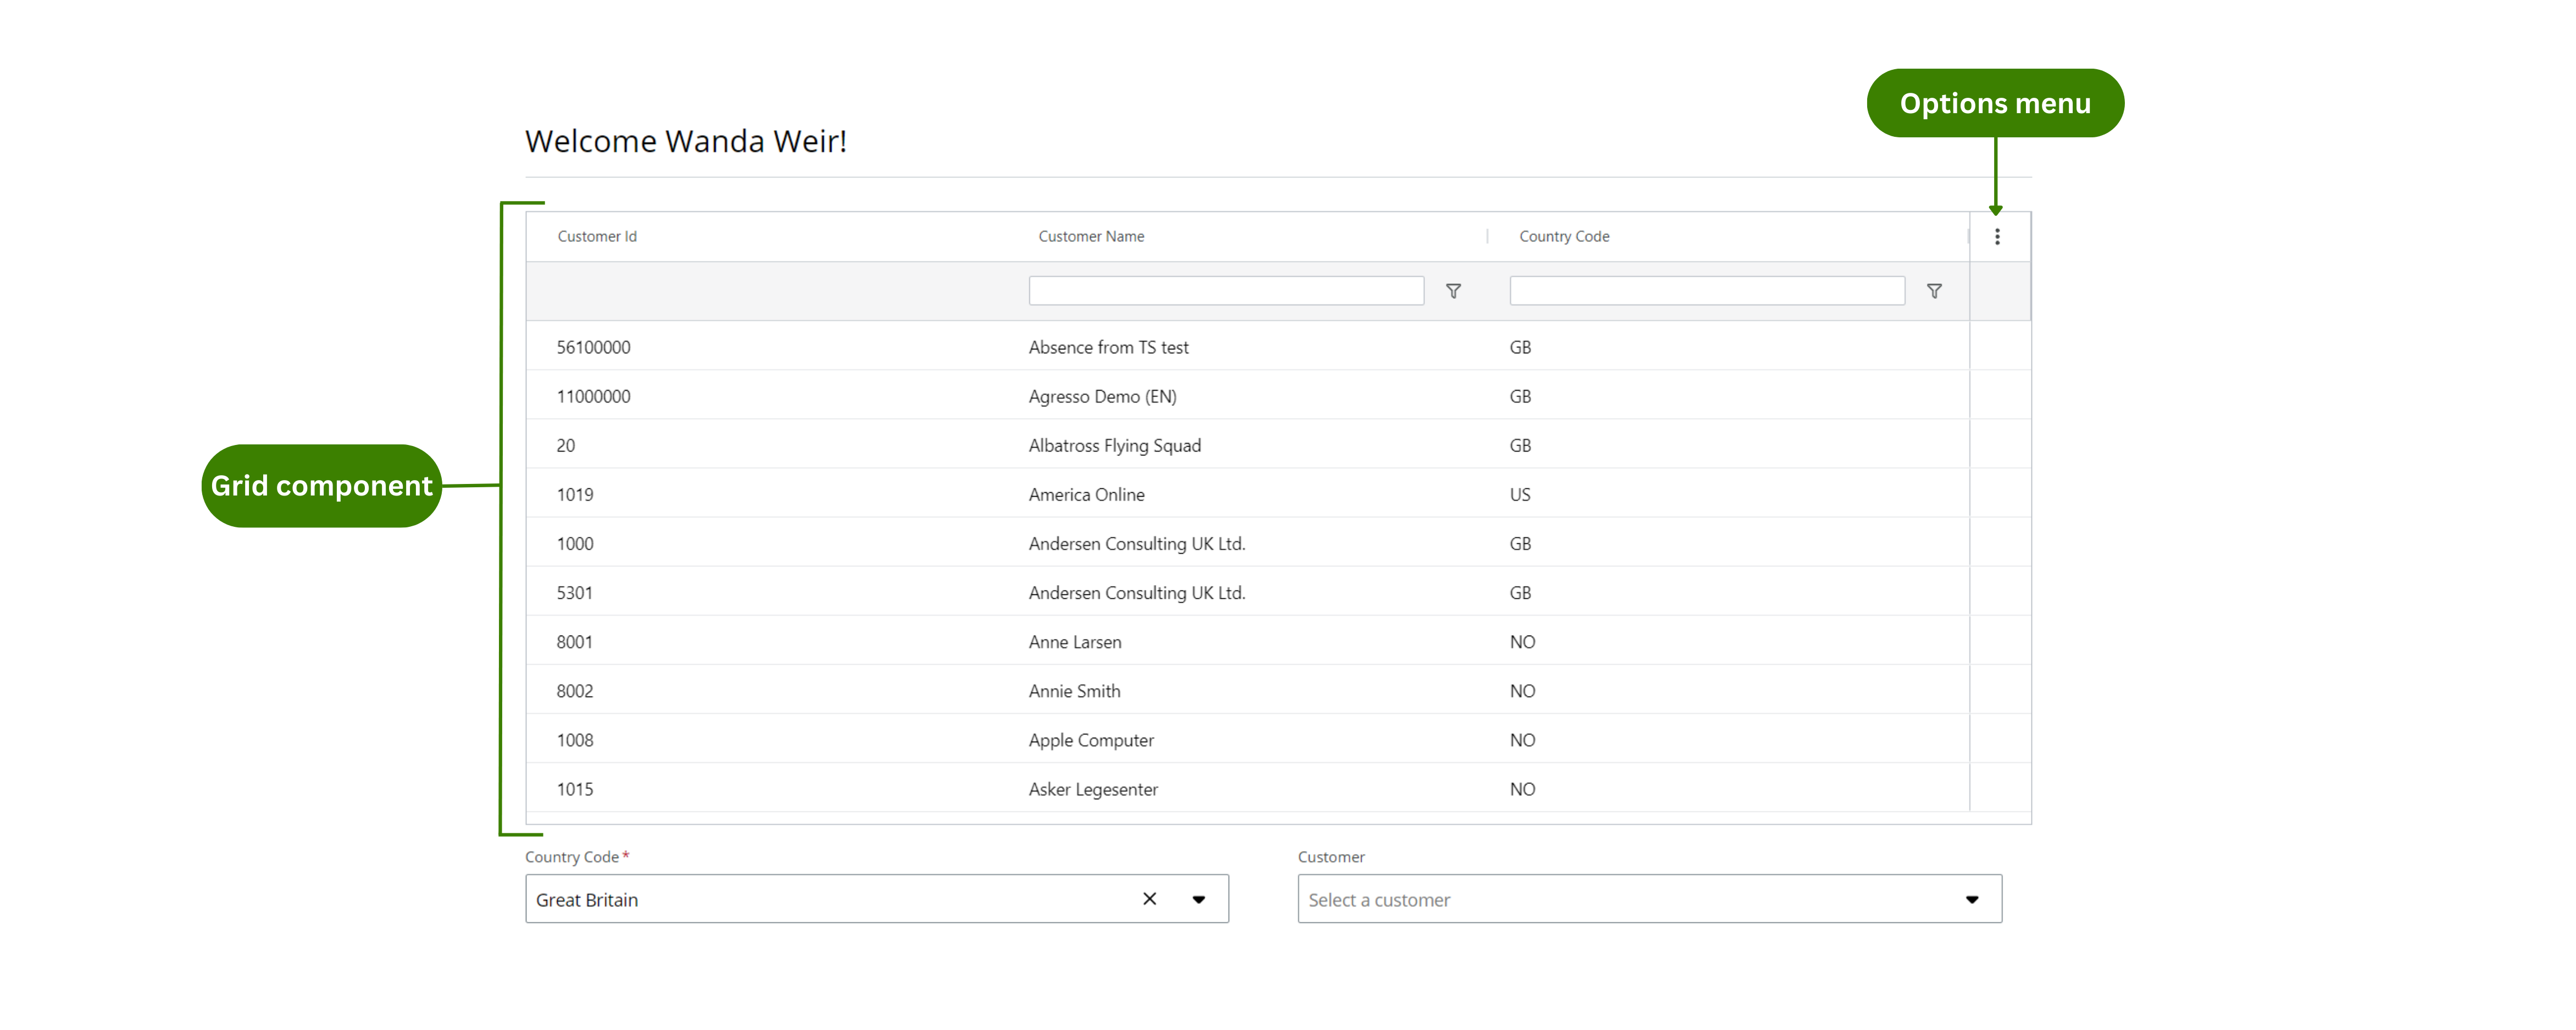Sort by the Customer Name column header
This screenshot has height=1030, width=2576.
click(1091, 237)
